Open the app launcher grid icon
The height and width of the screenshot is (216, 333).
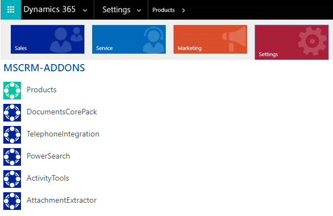coord(10,10)
